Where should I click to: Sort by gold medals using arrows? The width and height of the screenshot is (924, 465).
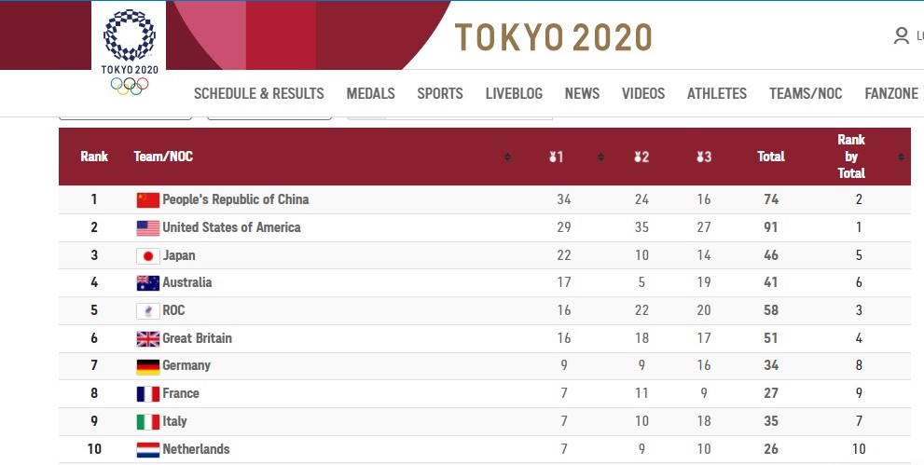[x=600, y=157]
